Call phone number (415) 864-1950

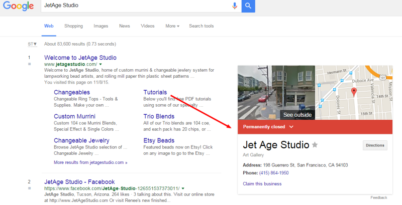tap(274, 173)
